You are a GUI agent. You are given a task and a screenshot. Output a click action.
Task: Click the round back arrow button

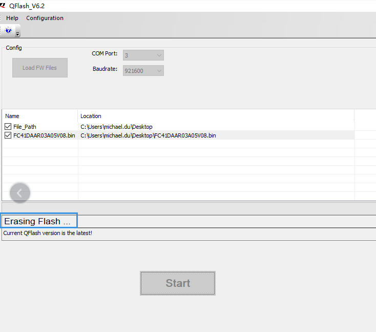coord(20,193)
